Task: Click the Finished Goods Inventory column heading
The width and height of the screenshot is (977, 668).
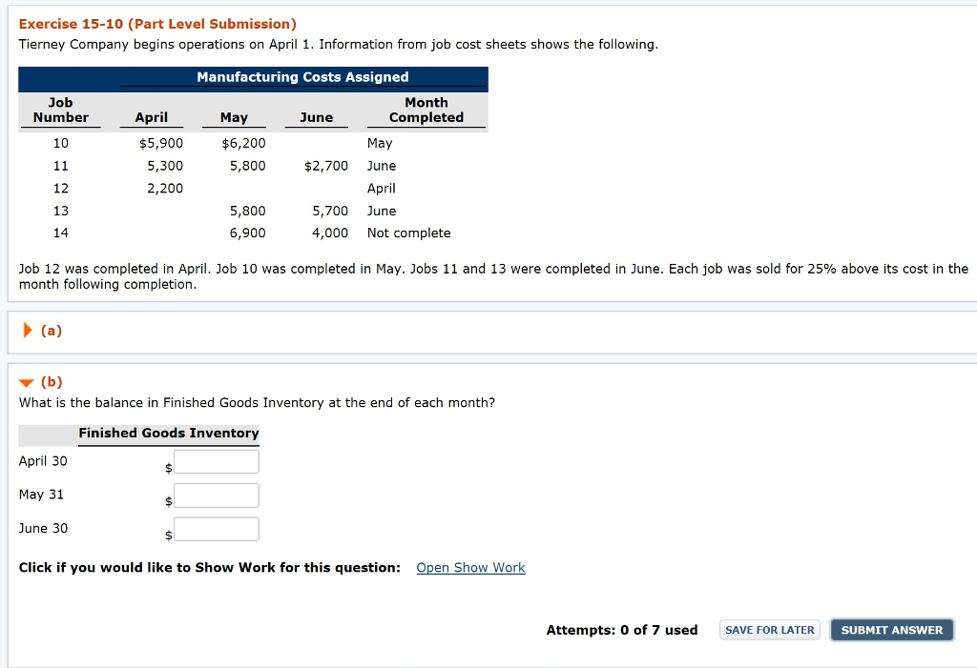Action: 169,434
